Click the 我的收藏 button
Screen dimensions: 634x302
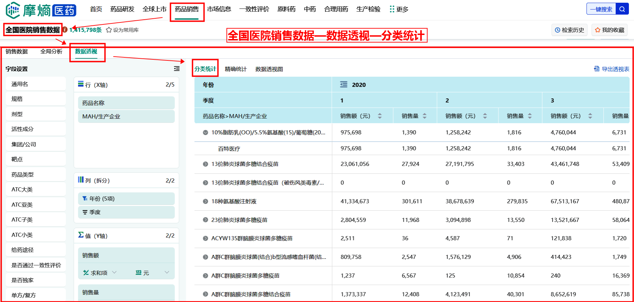[610, 30]
